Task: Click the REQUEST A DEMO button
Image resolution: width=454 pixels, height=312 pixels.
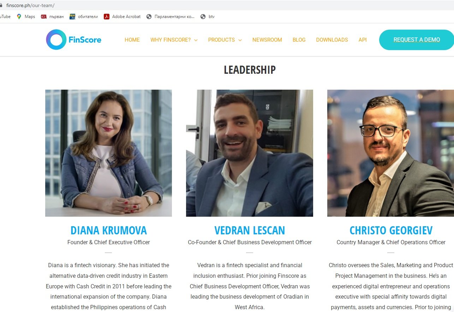Action: 417,40
